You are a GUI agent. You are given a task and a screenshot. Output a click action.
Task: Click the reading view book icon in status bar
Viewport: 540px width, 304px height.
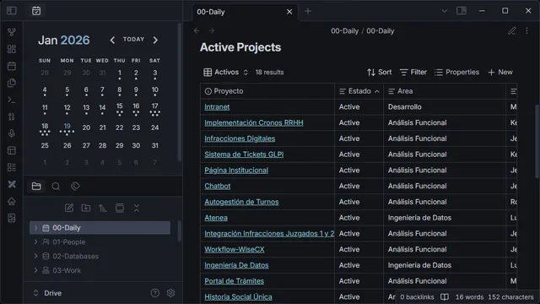(445, 297)
